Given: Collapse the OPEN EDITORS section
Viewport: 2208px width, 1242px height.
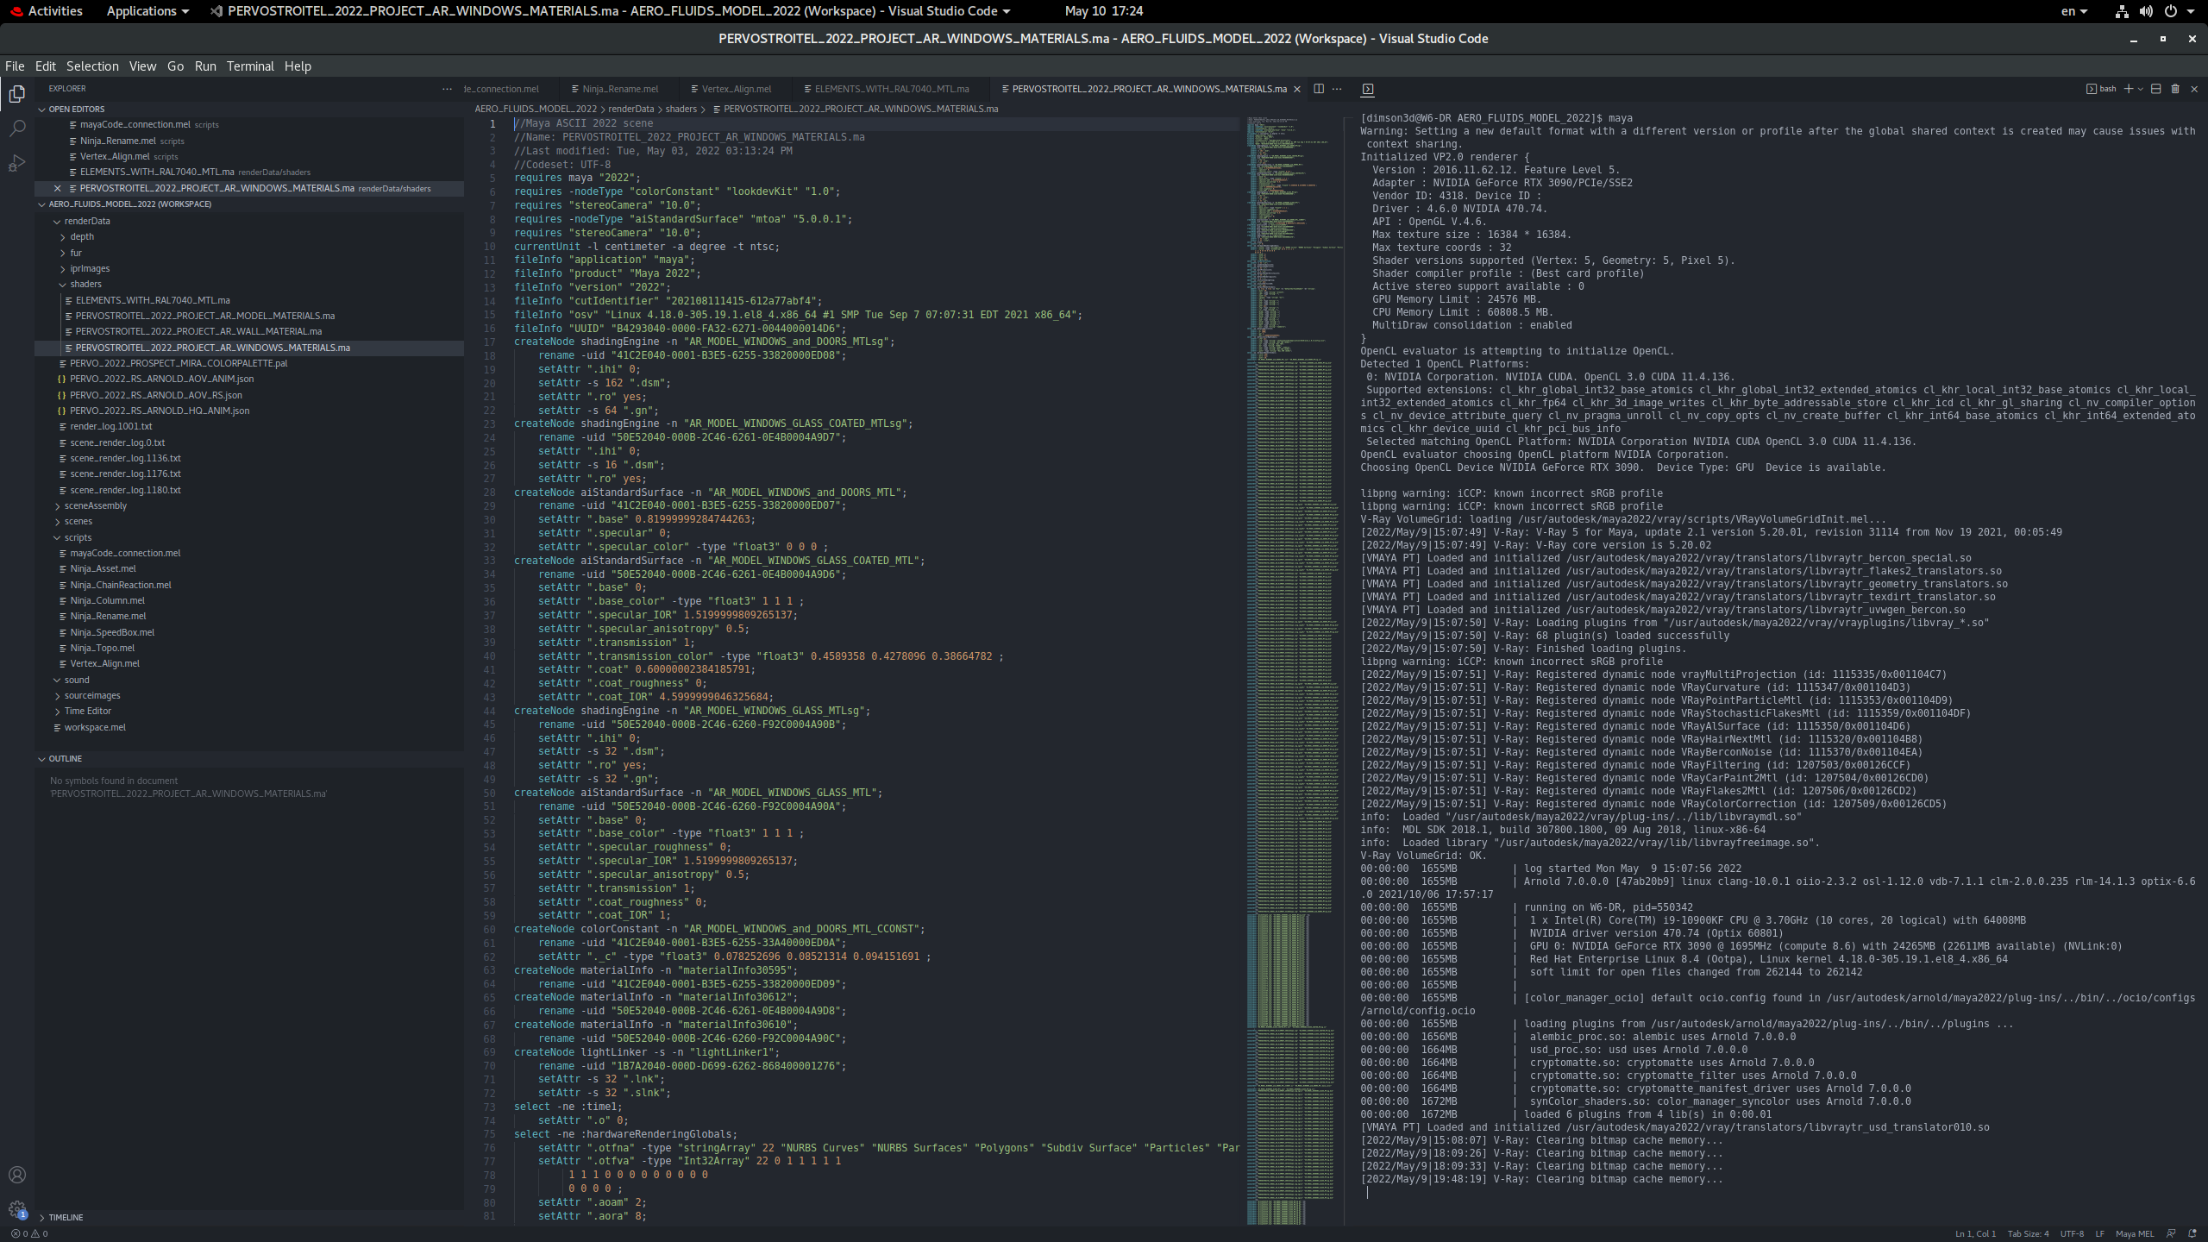Looking at the screenshot, I should [x=76, y=110].
